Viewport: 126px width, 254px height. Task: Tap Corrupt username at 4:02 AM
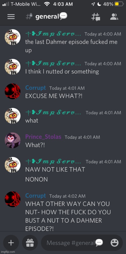pyautogui.click(x=36, y=196)
